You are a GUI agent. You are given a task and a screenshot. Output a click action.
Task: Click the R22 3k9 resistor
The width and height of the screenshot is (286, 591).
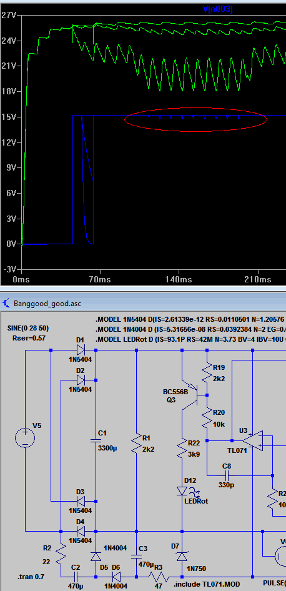click(182, 448)
